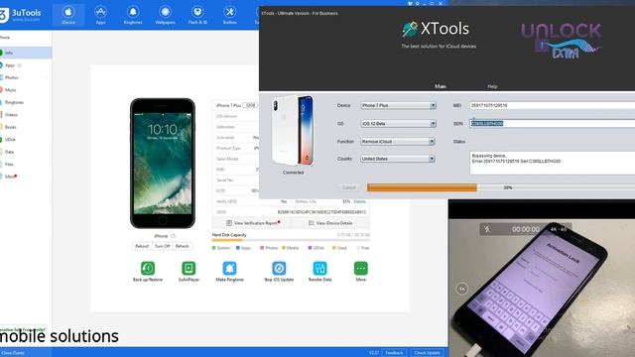The image size is (635, 357).
Task: Open the Country dropdown in XTools
Action: (397, 159)
